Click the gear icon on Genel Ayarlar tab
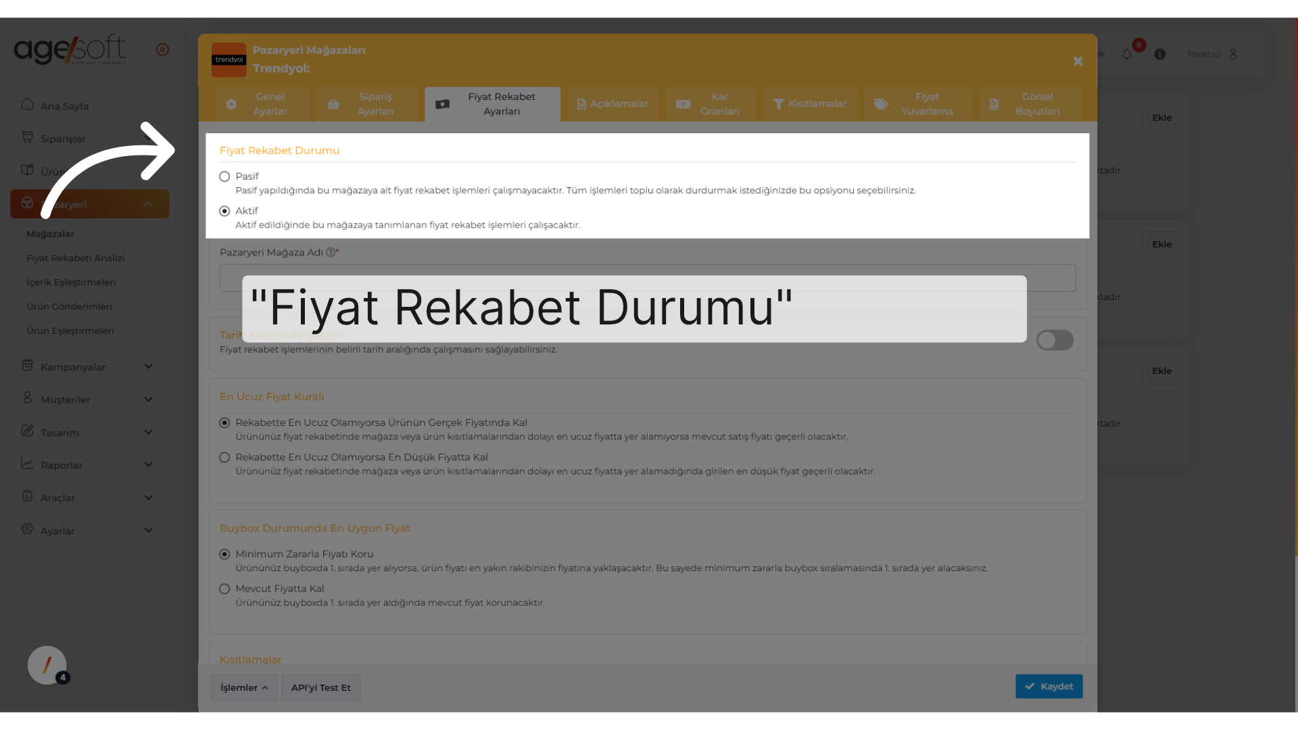Viewport: 1298px width, 730px height. pyautogui.click(x=231, y=104)
